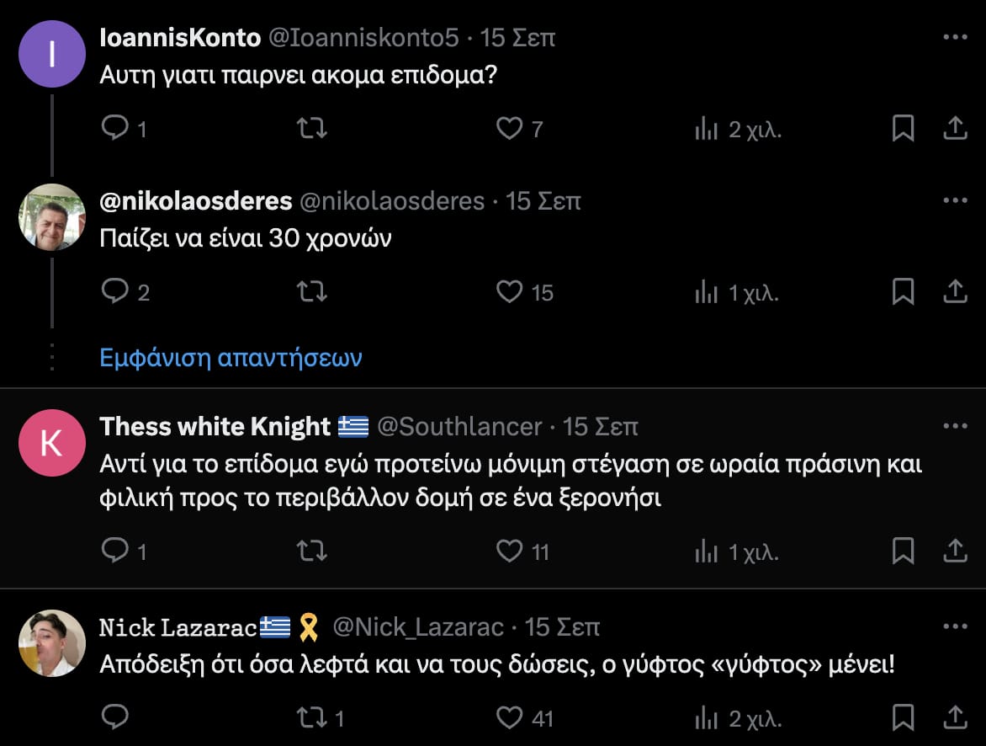Reply to IoannisKonto's tweet
The image size is (986, 746).
114,129
